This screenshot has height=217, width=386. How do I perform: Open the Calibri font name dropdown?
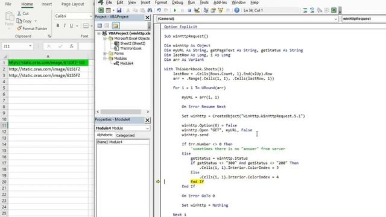91,16
